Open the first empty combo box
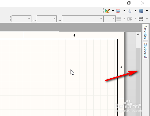The height and width of the screenshot is (116, 150). pos(21,19)
